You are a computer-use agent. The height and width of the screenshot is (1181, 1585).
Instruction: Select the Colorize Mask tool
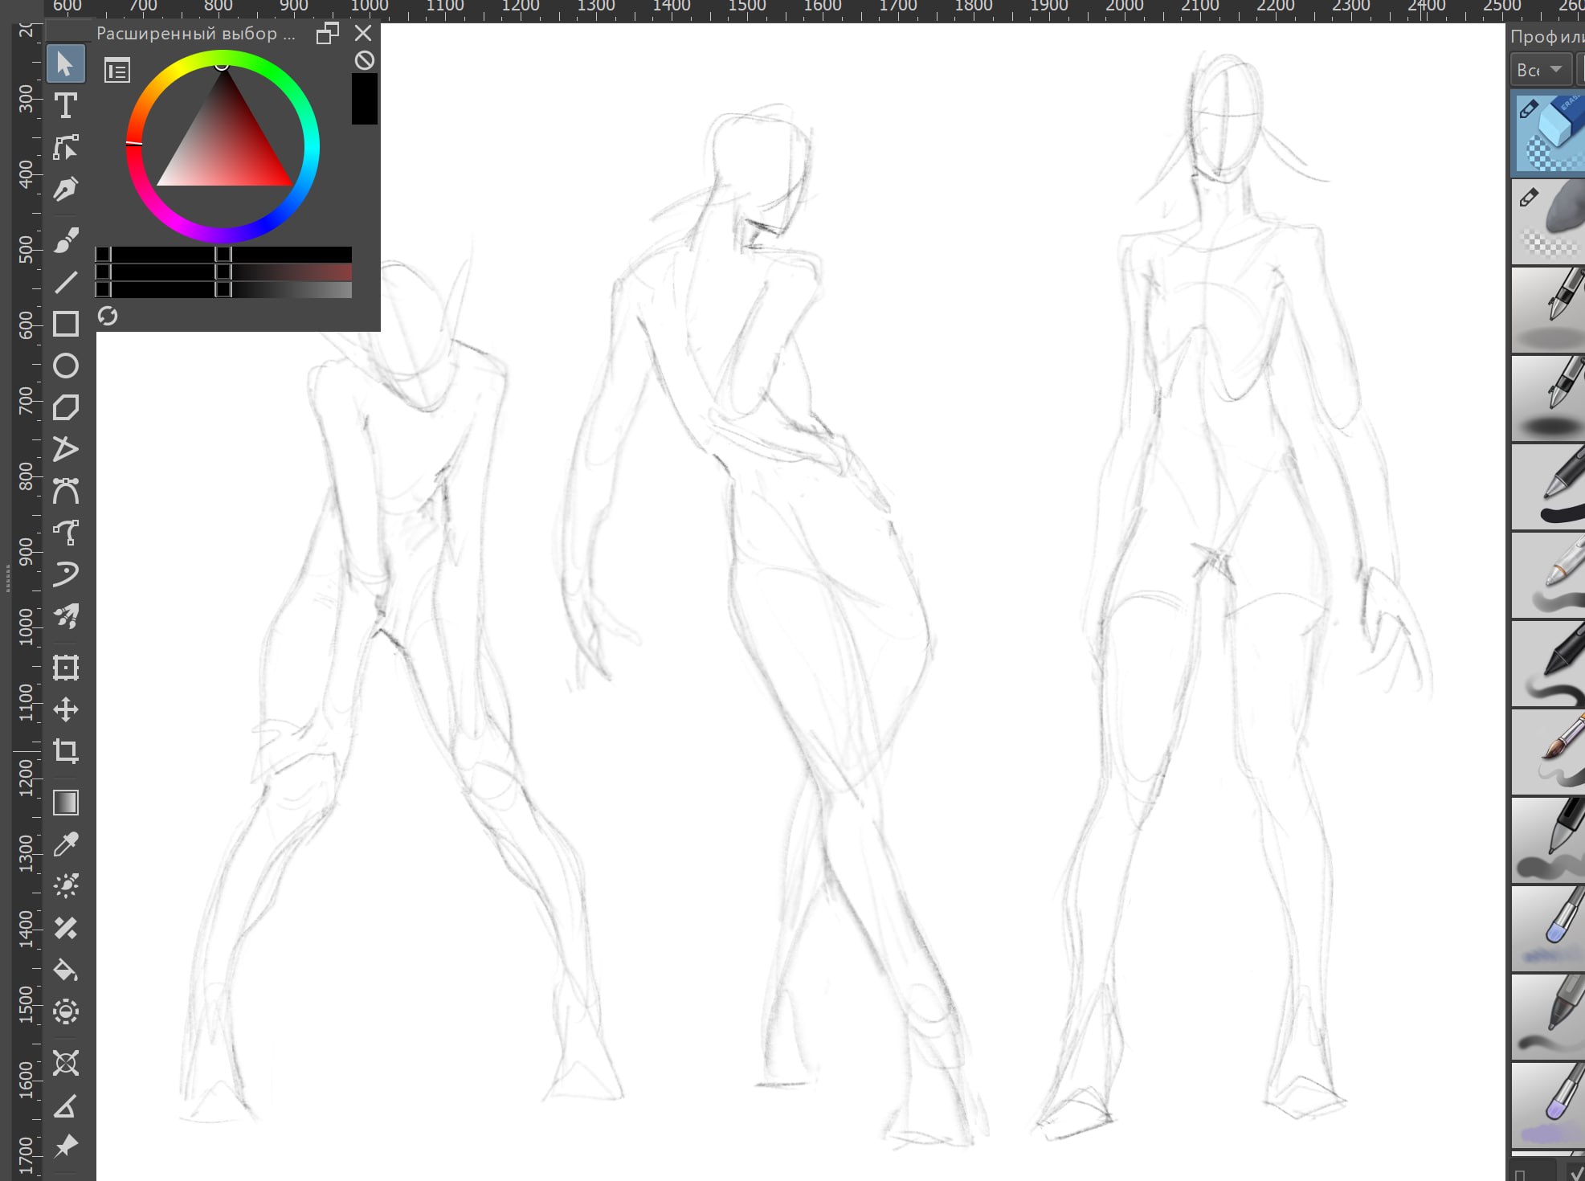(66, 886)
